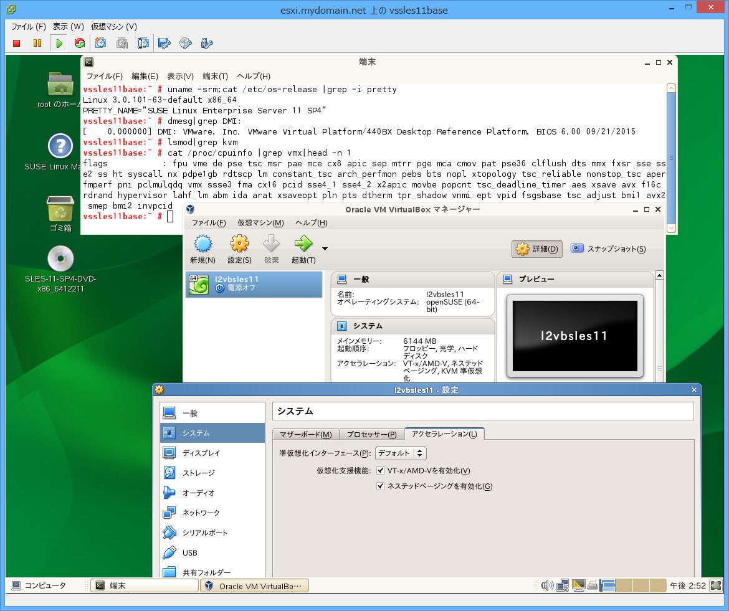Select the Network (ネットワーク) settings category
729x611 pixels.
tap(212, 513)
